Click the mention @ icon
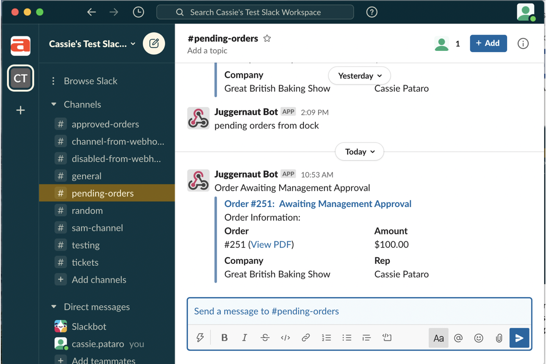The width and height of the screenshot is (547, 364). point(458,338)
